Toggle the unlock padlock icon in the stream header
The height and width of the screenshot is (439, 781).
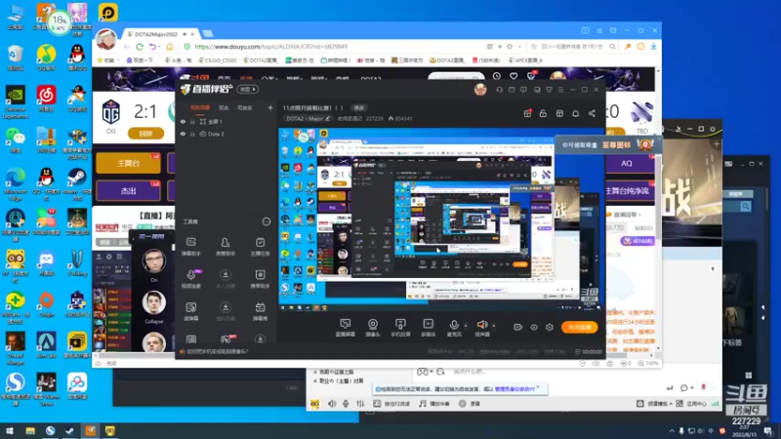click(543, 113)
